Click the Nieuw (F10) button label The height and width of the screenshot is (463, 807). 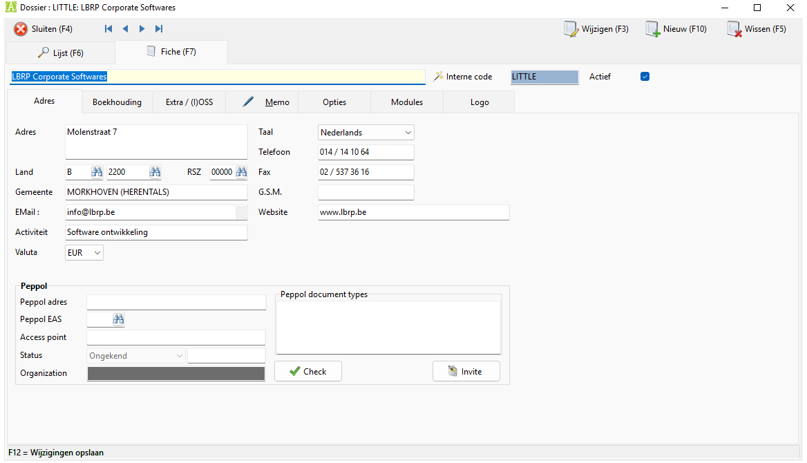coord(685,29)
